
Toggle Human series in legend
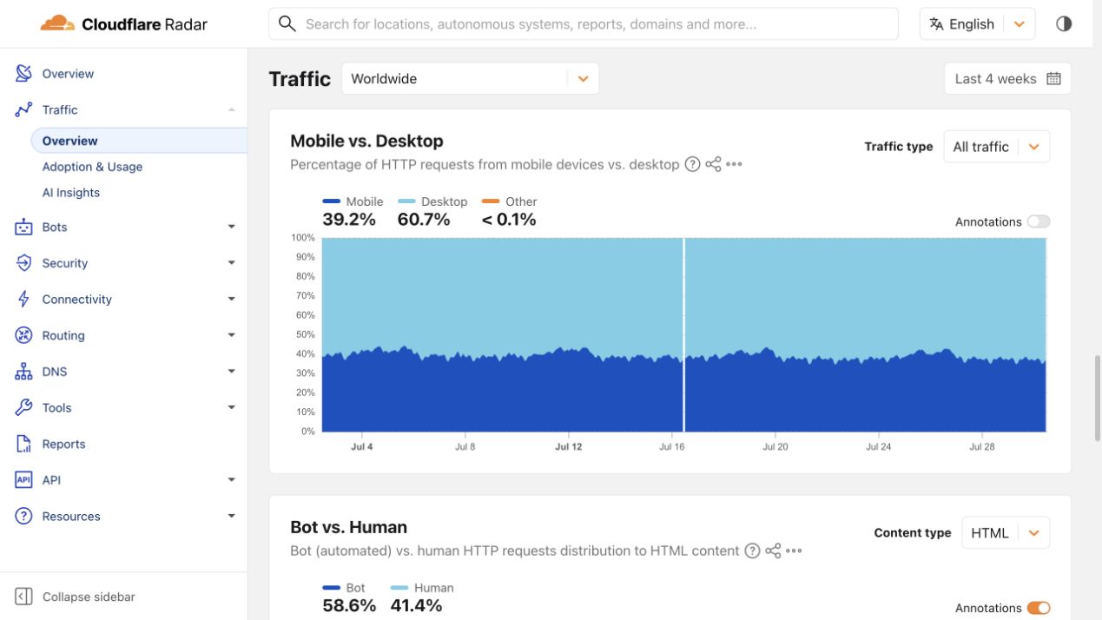coord(422,588)
